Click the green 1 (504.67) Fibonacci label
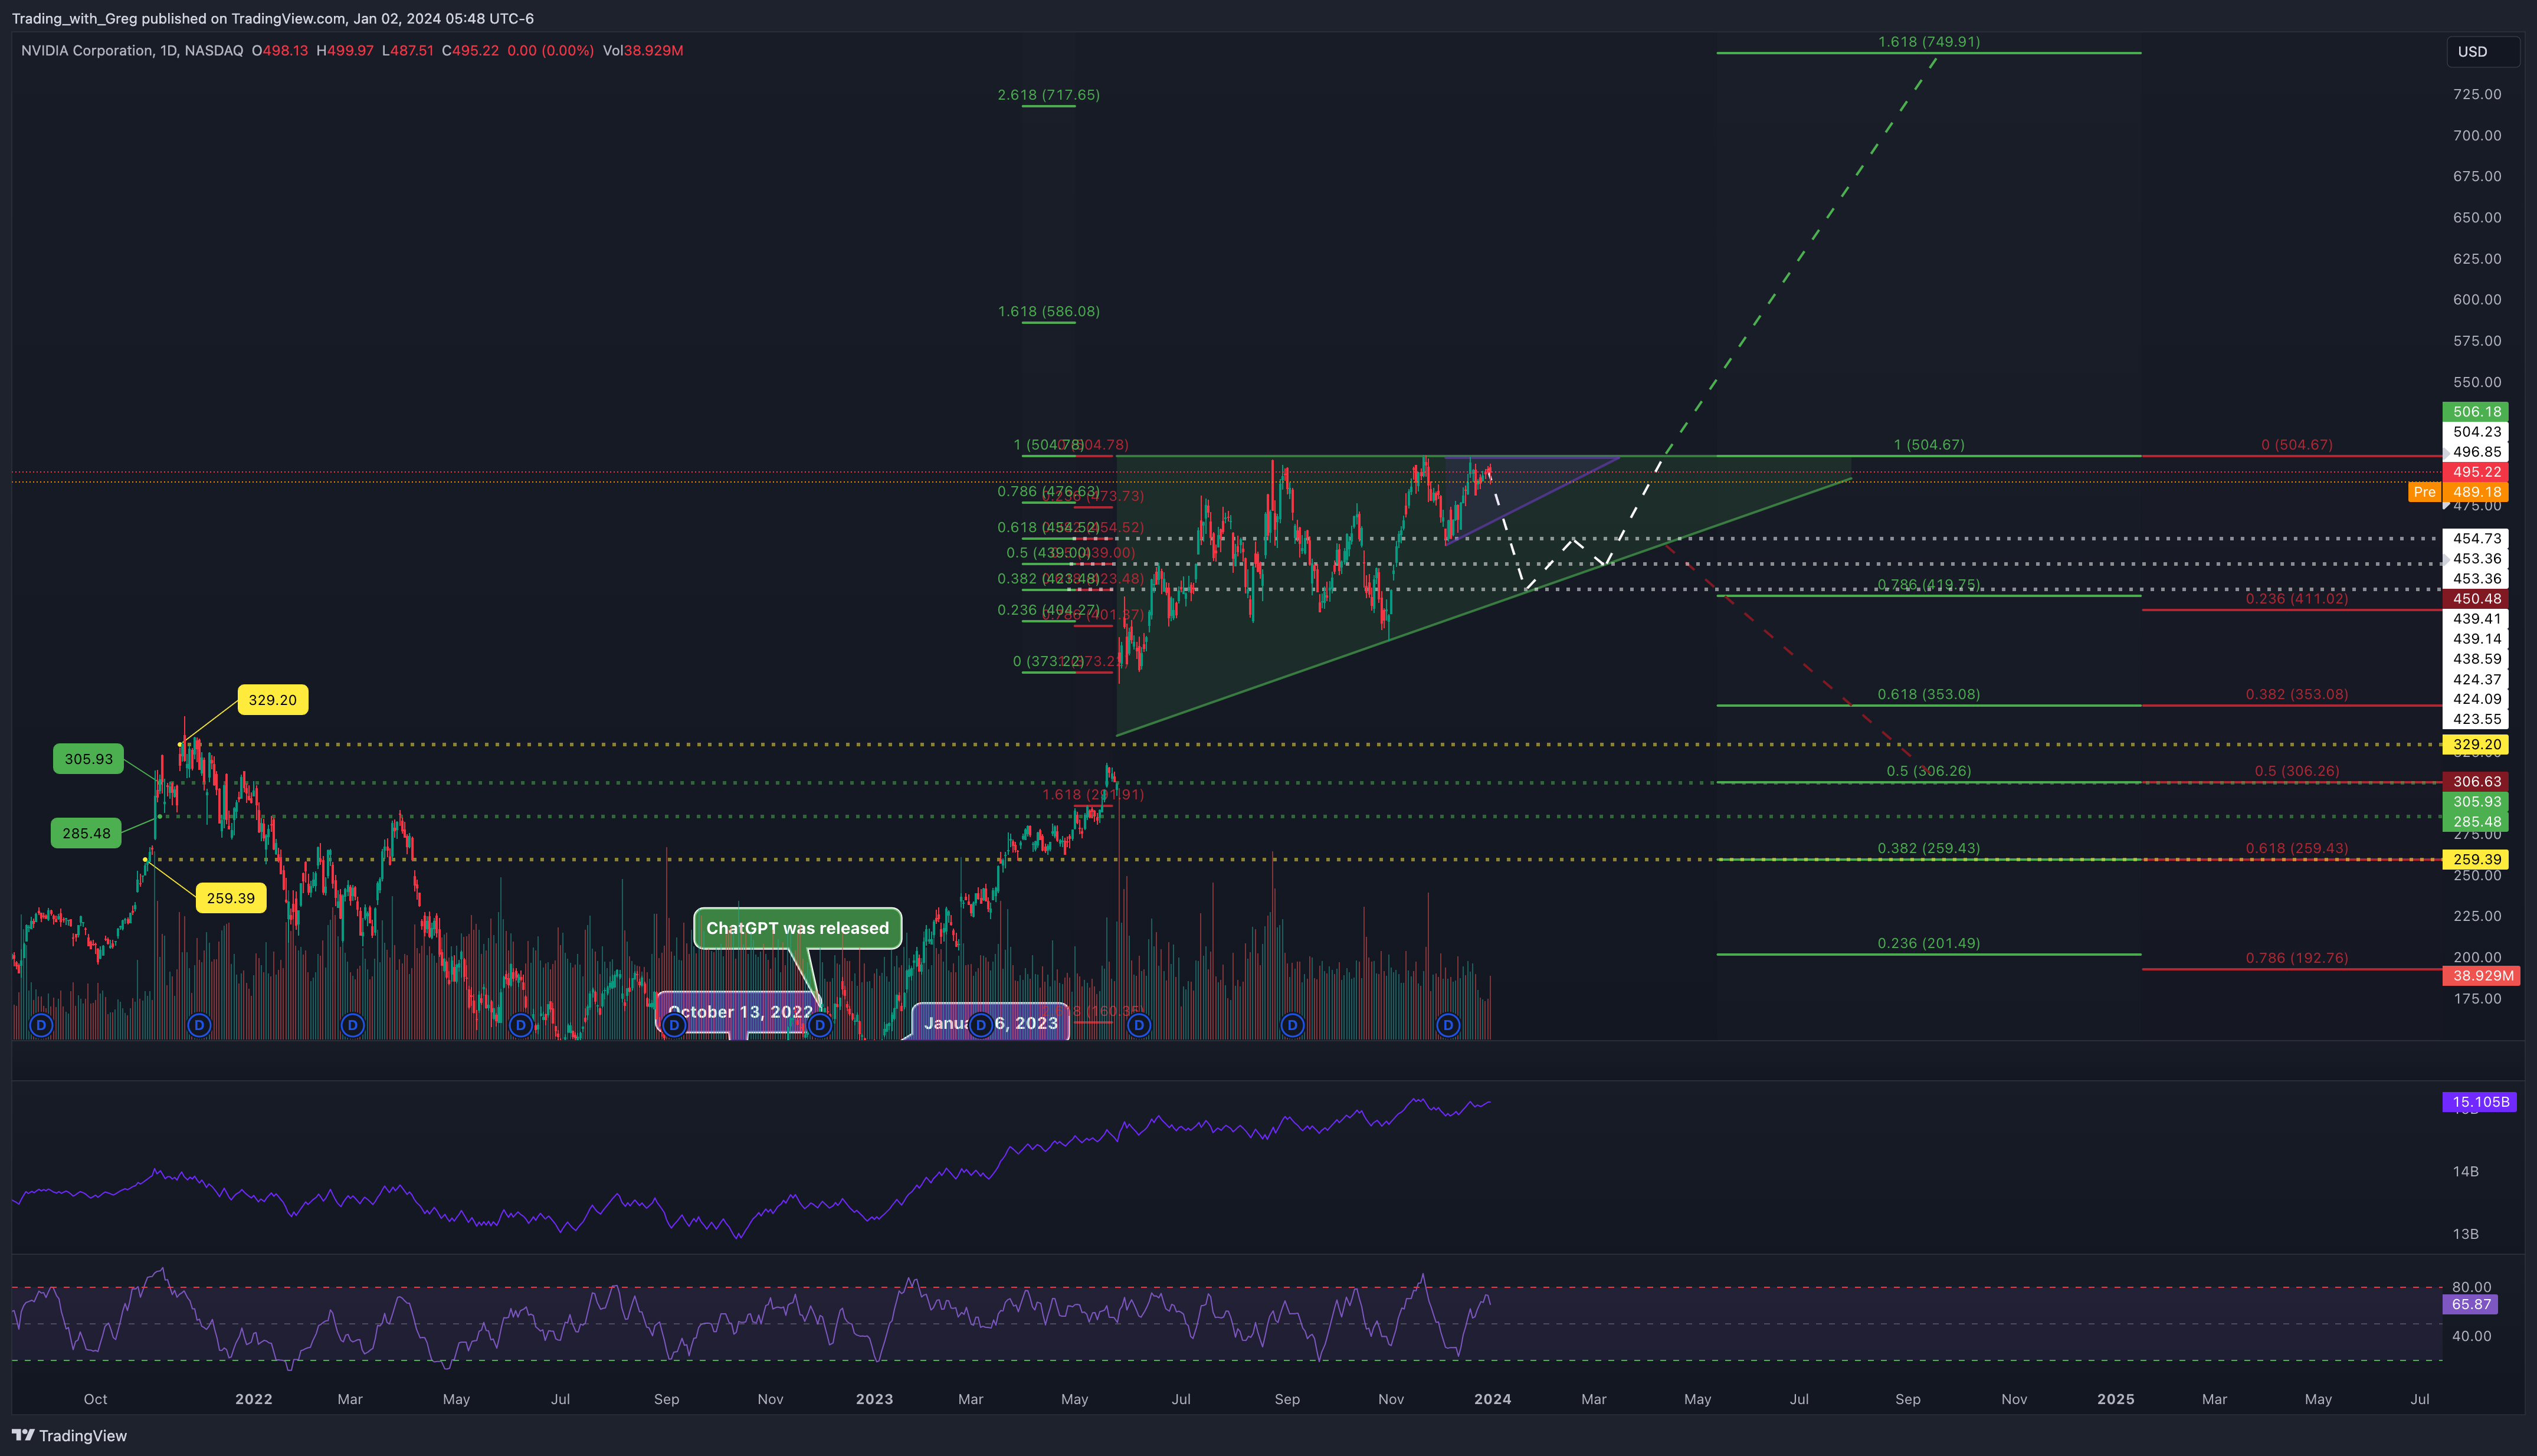 (1929, 445)
